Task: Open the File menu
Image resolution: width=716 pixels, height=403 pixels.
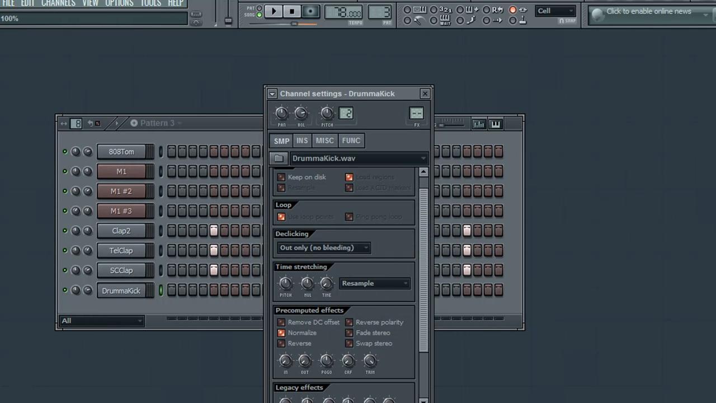Action: (8, 3)
